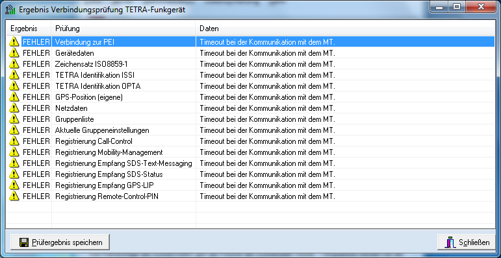Click the Timeout message in Gerätedaten row
This screenshot has width=501, height=258.
click(x=268, y=53)
